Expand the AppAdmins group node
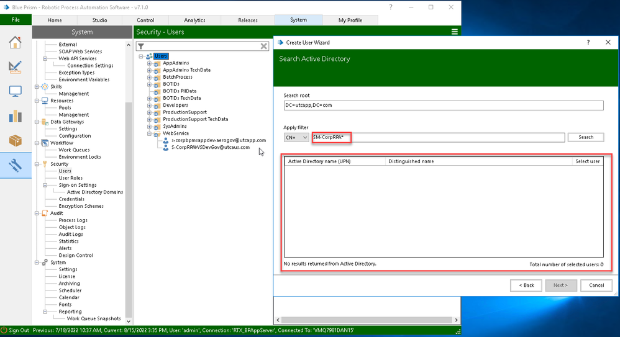Image resolution: width=620 pixels, height=337 pixels. click(x=150, y=63)
